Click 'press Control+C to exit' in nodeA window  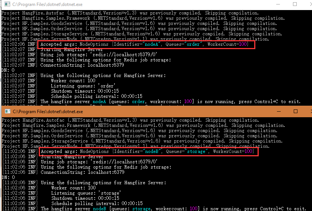click(270, 101)
